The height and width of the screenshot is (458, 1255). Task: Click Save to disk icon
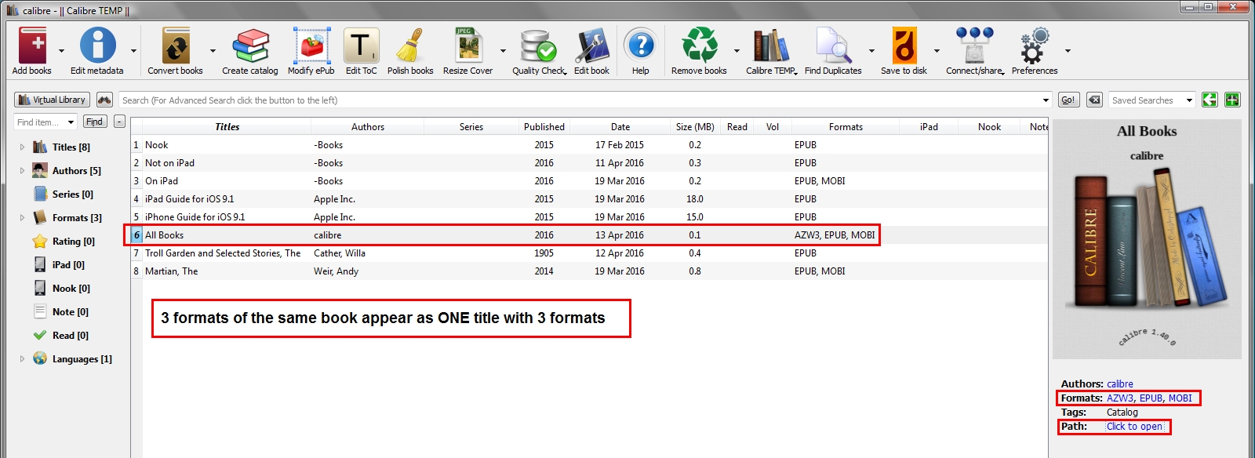point(904,45)
